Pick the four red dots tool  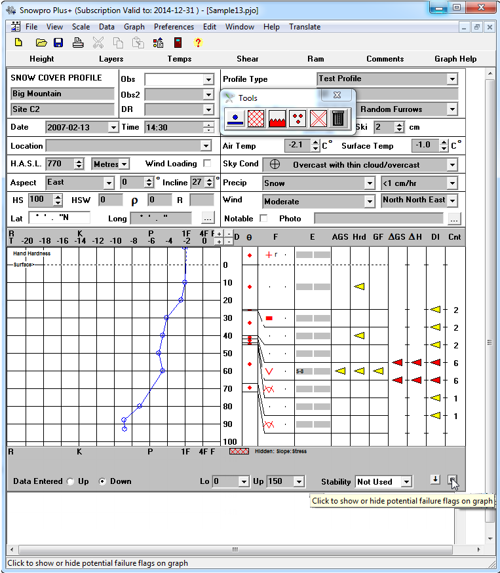(x=298, y=118)
